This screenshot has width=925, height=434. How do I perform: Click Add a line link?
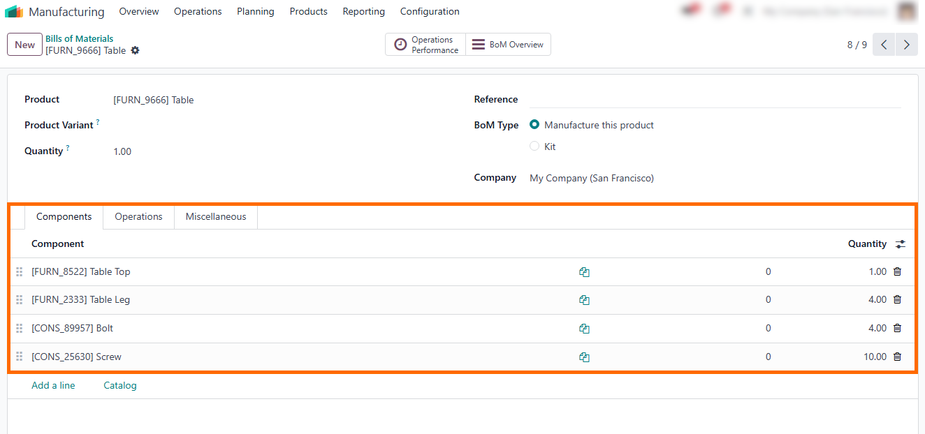point(53,385)
